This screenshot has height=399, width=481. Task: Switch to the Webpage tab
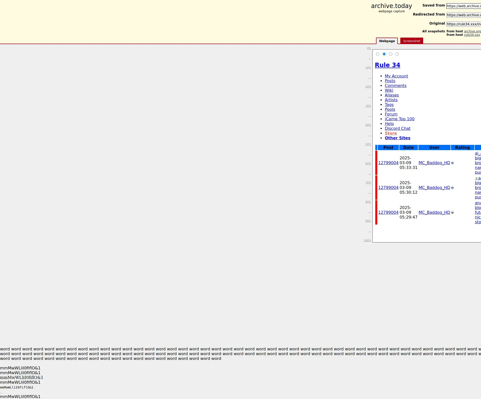click(387, 41)
